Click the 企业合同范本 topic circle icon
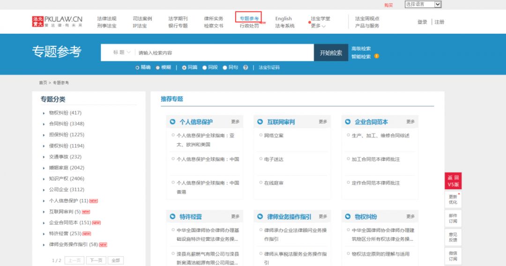This screenshot has height=266, width=506. [x=348, y=122]
